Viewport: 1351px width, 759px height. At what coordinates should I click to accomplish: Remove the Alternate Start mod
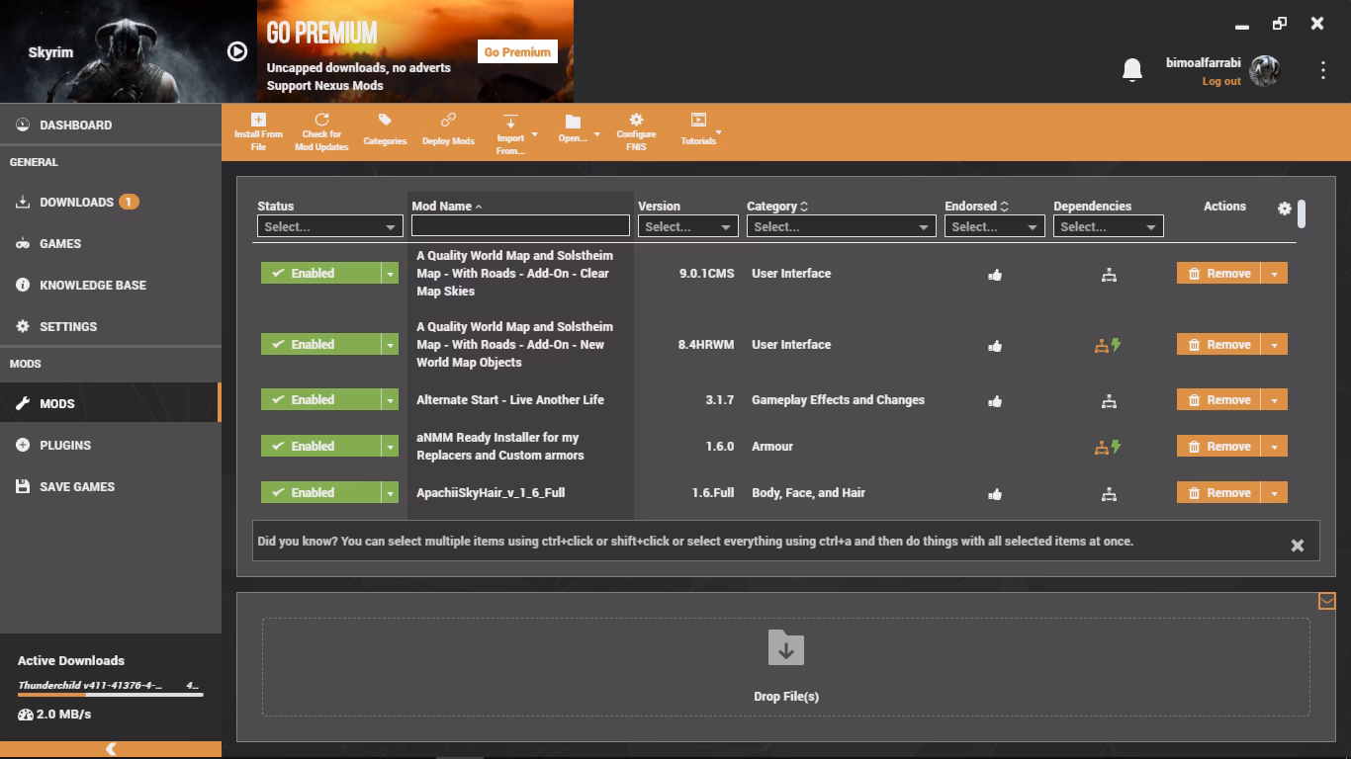pos(1218,400)
